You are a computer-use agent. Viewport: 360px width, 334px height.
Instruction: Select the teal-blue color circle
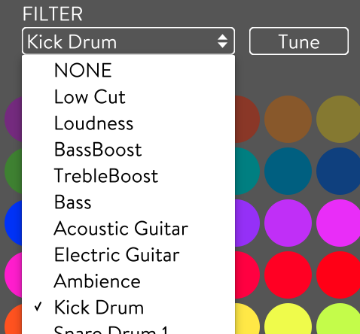pos(288,171)
